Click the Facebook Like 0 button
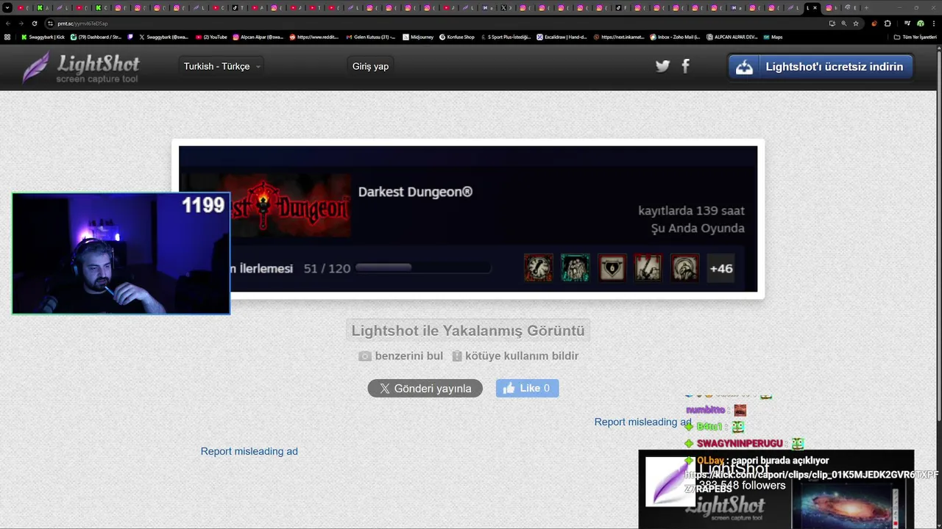Image resolution: width=942 pixels, height=529 pixels. 527,389
